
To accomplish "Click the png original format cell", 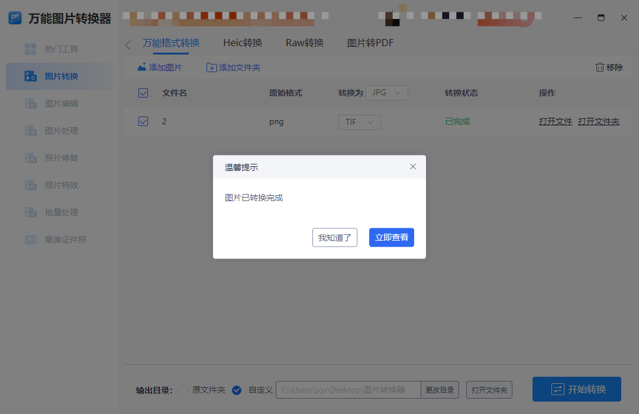I will tap(276, 122).
